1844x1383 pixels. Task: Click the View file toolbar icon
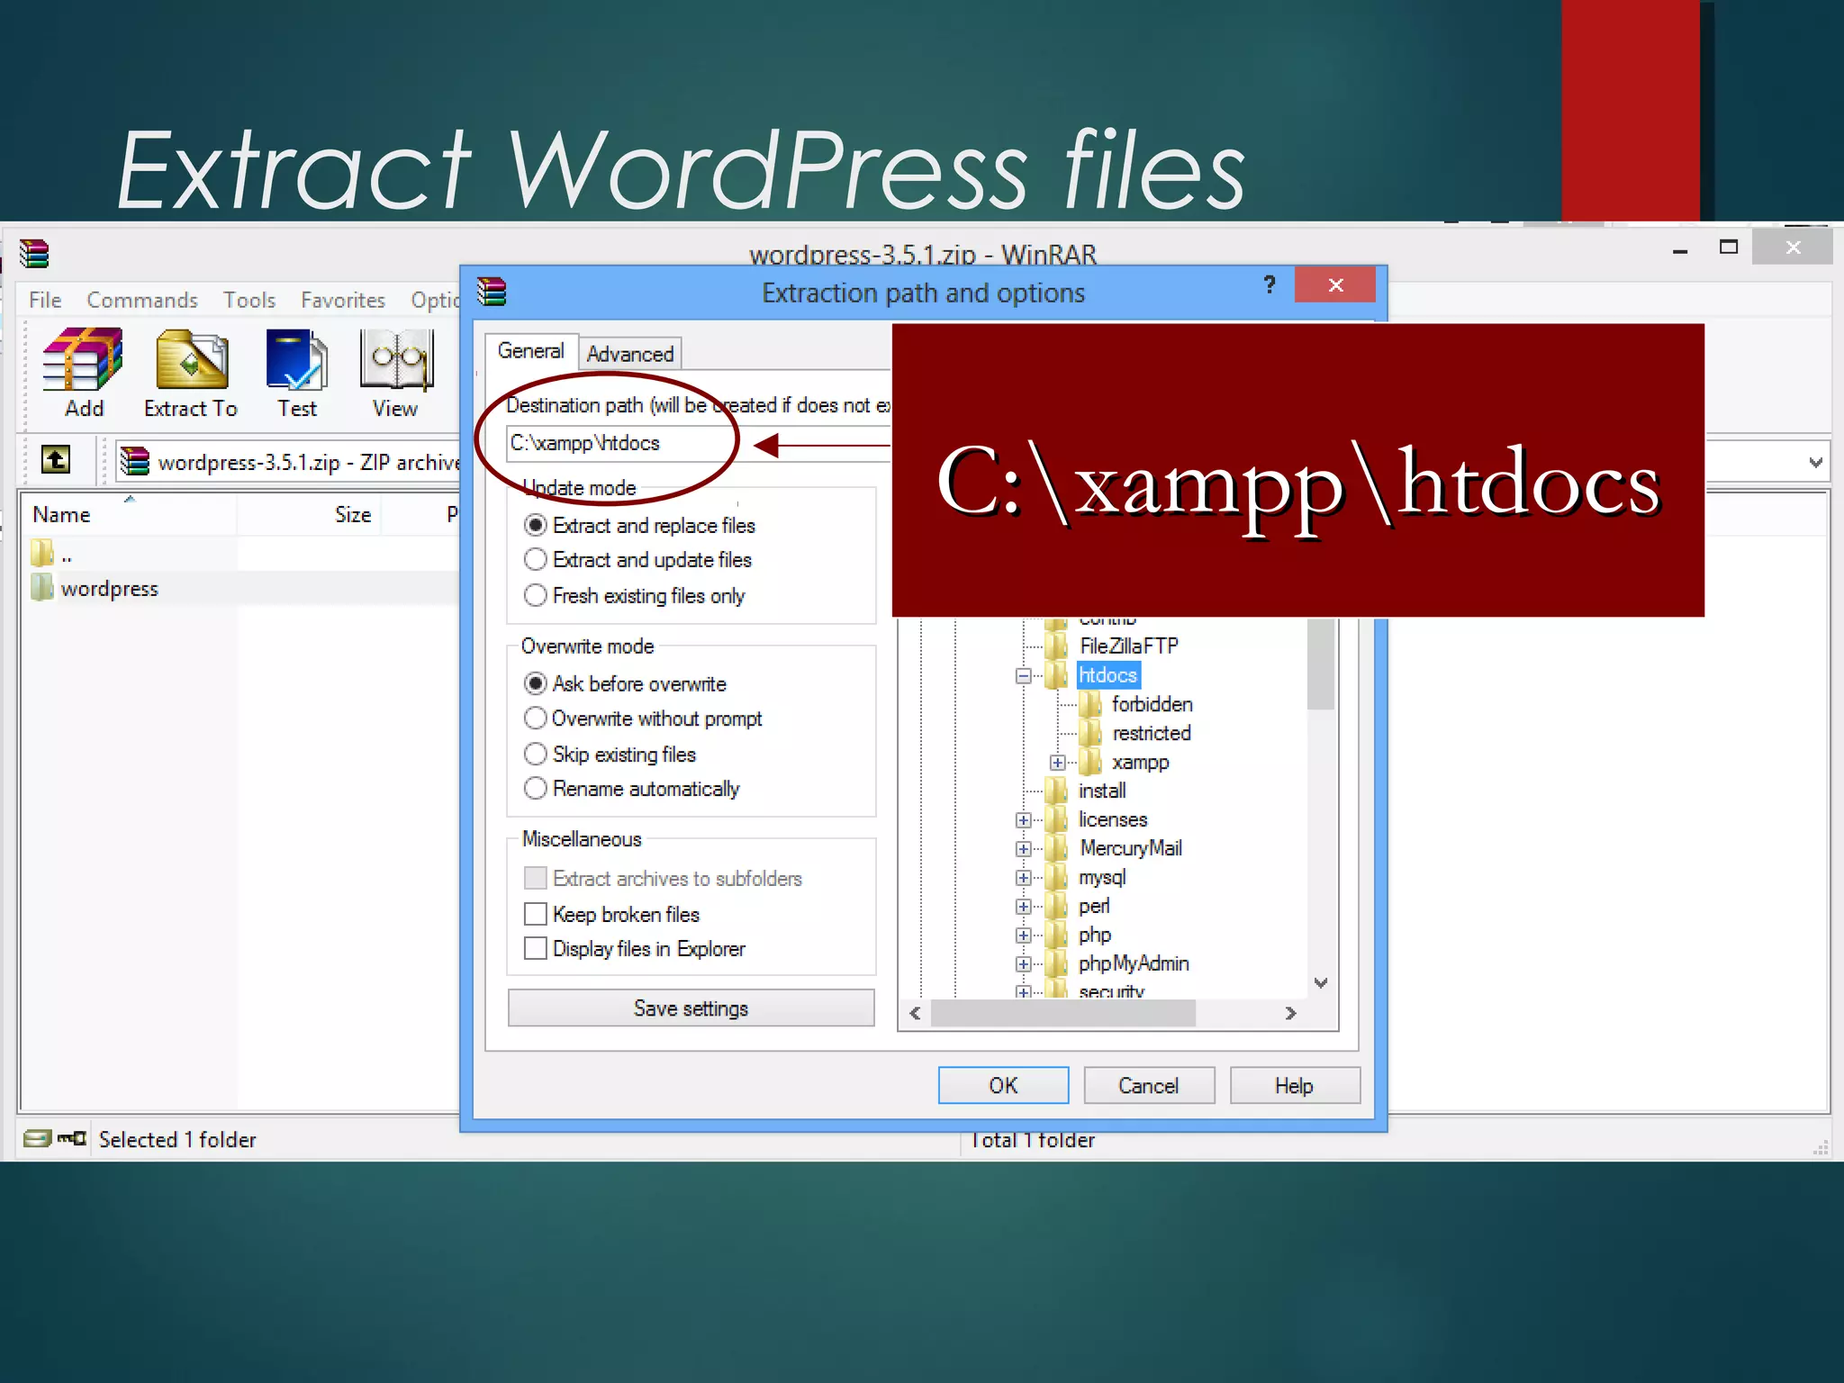pos(395,360)
